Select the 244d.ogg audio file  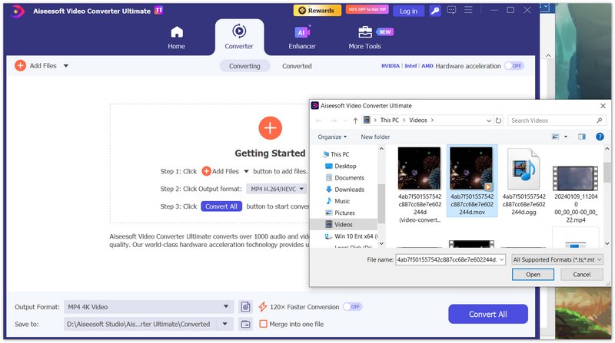(524, 181)
